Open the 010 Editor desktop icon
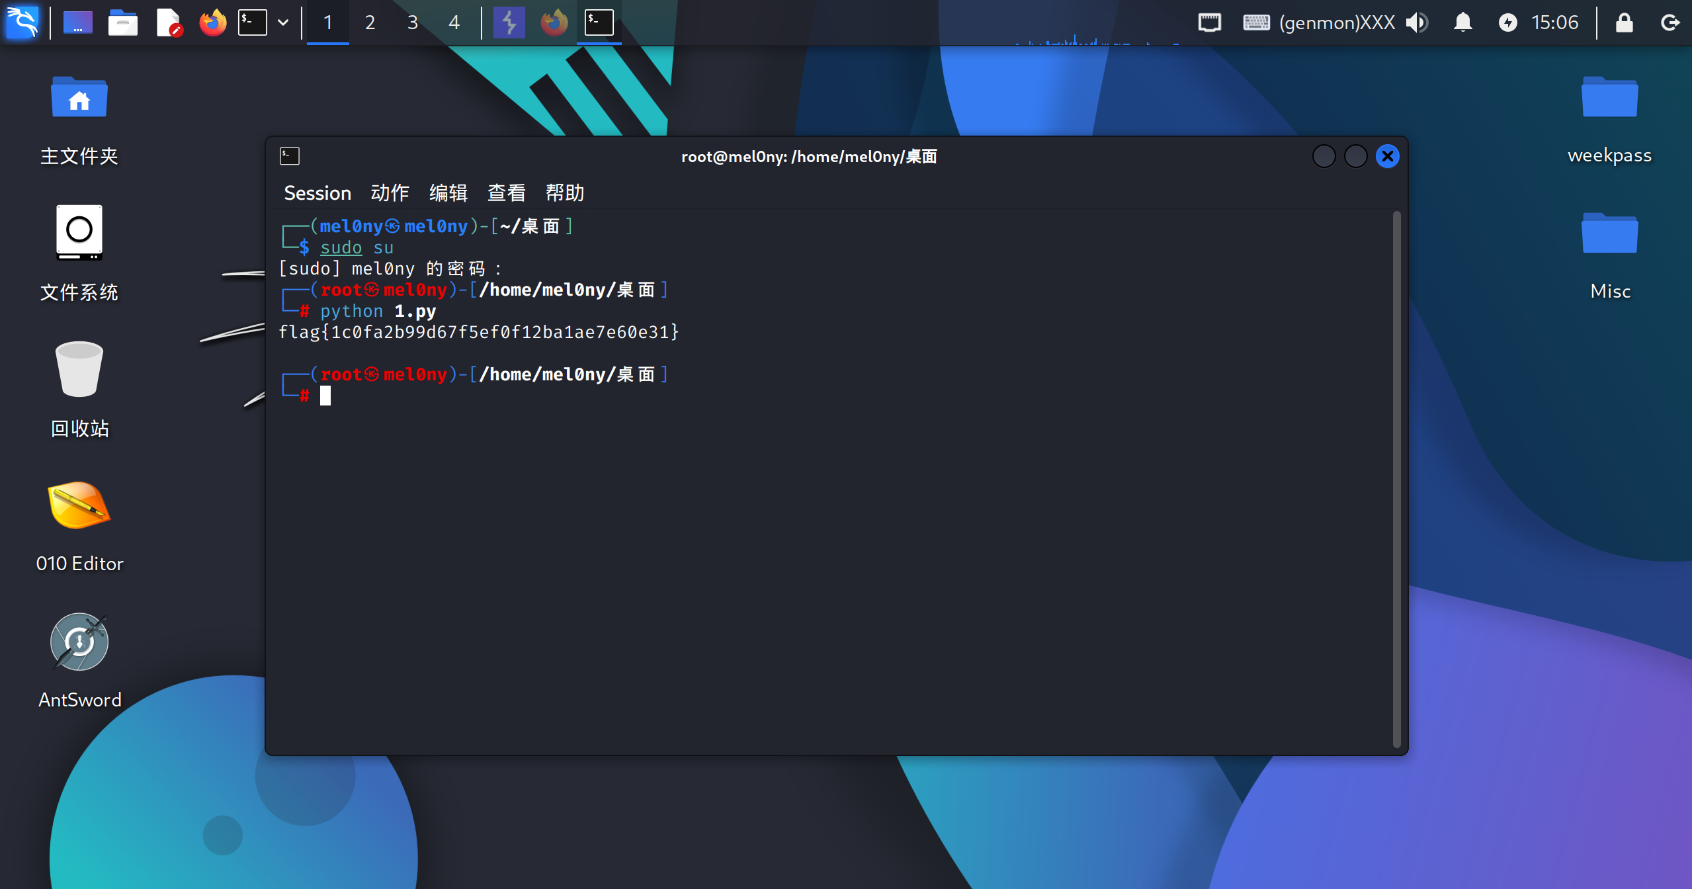 (79, 507)
